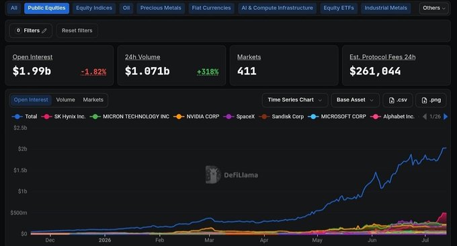Click the $1.99b open interest value
Image resolution: width=457 pixels, height=246 pixels.
coord(32,71)
